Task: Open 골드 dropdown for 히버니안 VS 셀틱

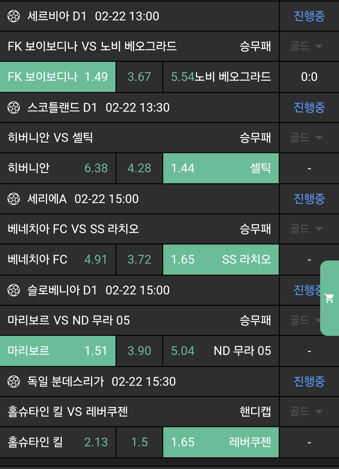Action: pos(306,138)
